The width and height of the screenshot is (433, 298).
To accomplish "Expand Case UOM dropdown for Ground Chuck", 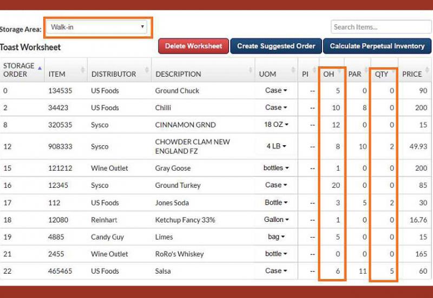I will [x=276, y=91].
